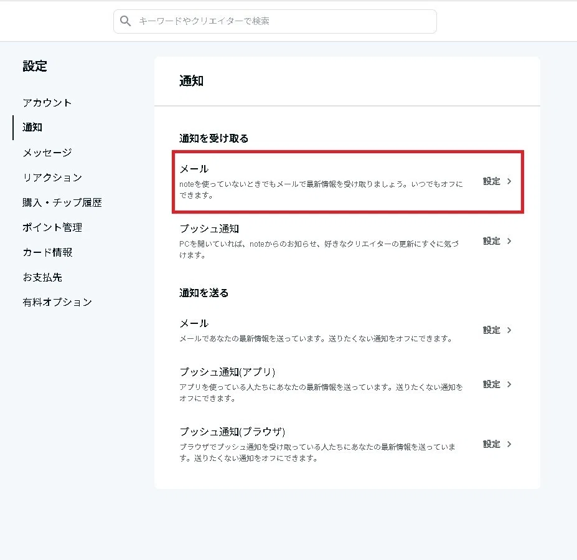
Task: Click the 通知を受け取る section heading
Action: click(213, 138)
